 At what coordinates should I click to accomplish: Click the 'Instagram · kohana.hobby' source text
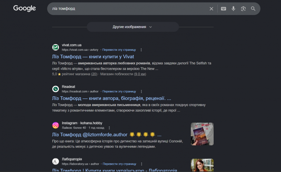point(82,123)
